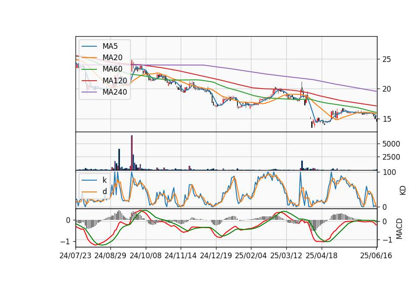Click the price axis value 20
Viewport: 419px width, 301px height.
[386, 89]
